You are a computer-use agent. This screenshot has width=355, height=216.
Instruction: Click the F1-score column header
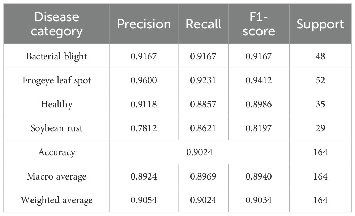tap(259, 24)
